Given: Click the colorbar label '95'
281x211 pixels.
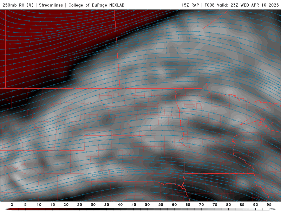Looking at the screenshot, I should tap(269, 205).
